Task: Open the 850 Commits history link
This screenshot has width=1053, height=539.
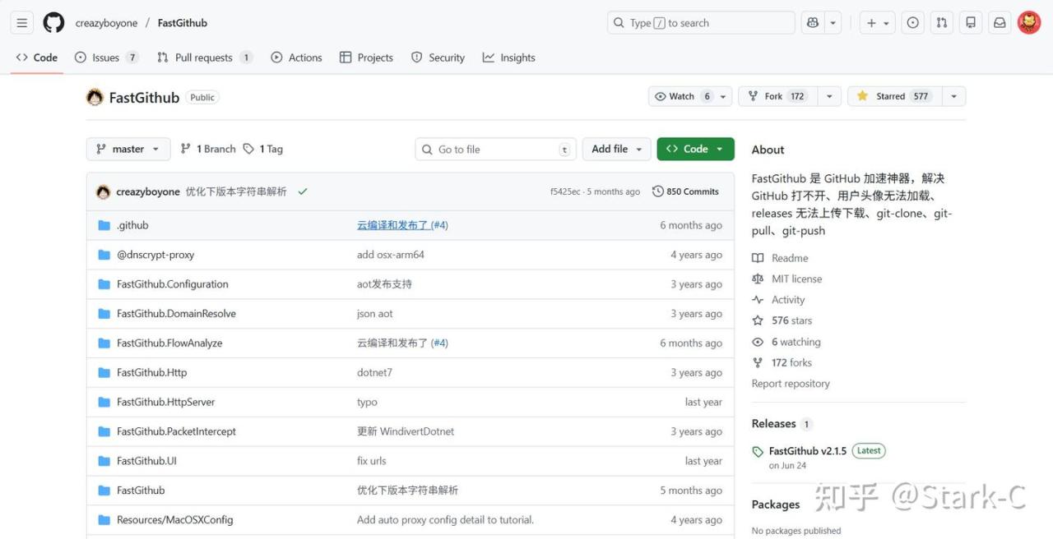Action: (685, 191)
